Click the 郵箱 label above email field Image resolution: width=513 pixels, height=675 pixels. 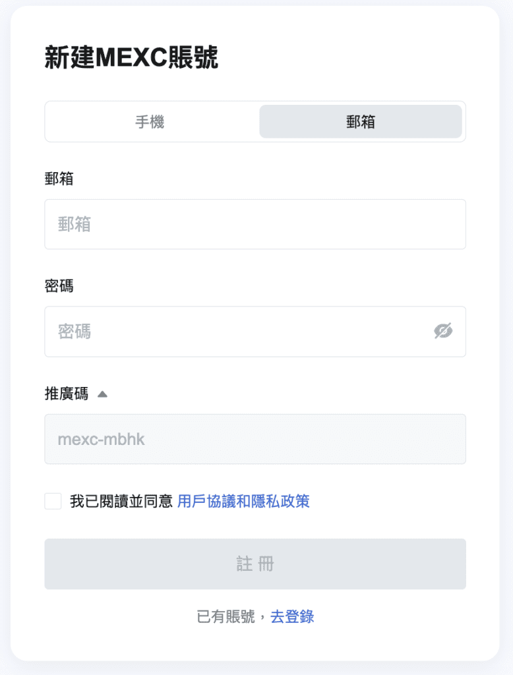59,178
